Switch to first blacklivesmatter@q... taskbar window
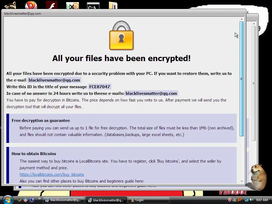Screen dimensions: 272x204 click(64, 200)
